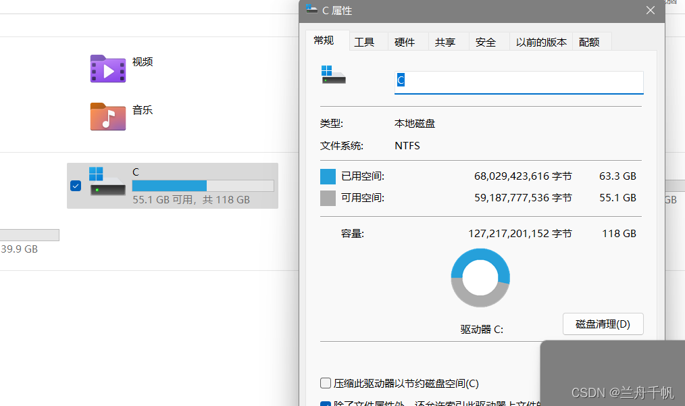
Task: Click the 驱动器 C: label
Action: pos(482,329)
